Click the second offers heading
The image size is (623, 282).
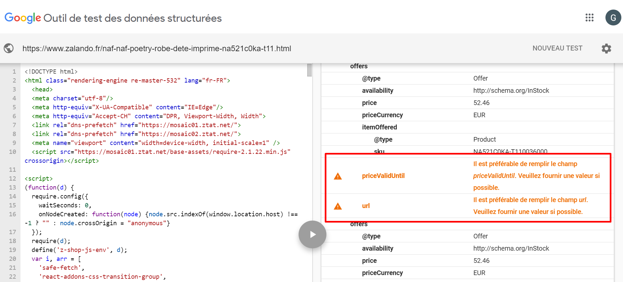click(x=359, y=224)
